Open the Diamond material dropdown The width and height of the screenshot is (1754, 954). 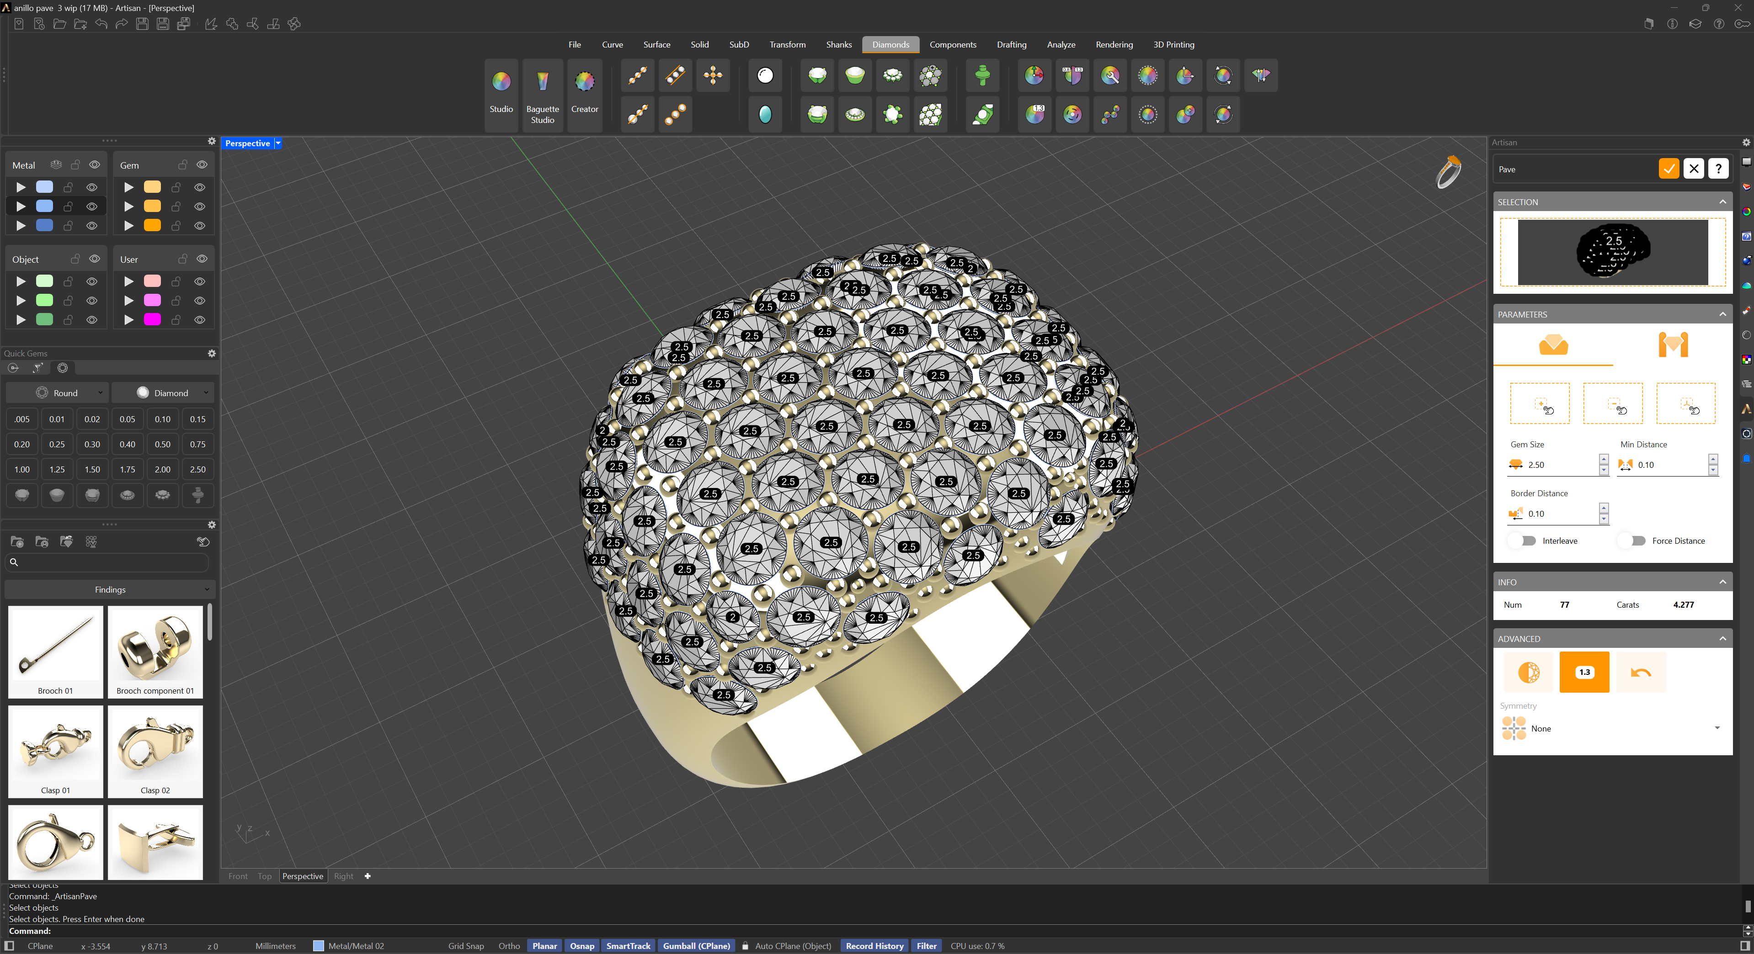(163, 392)
